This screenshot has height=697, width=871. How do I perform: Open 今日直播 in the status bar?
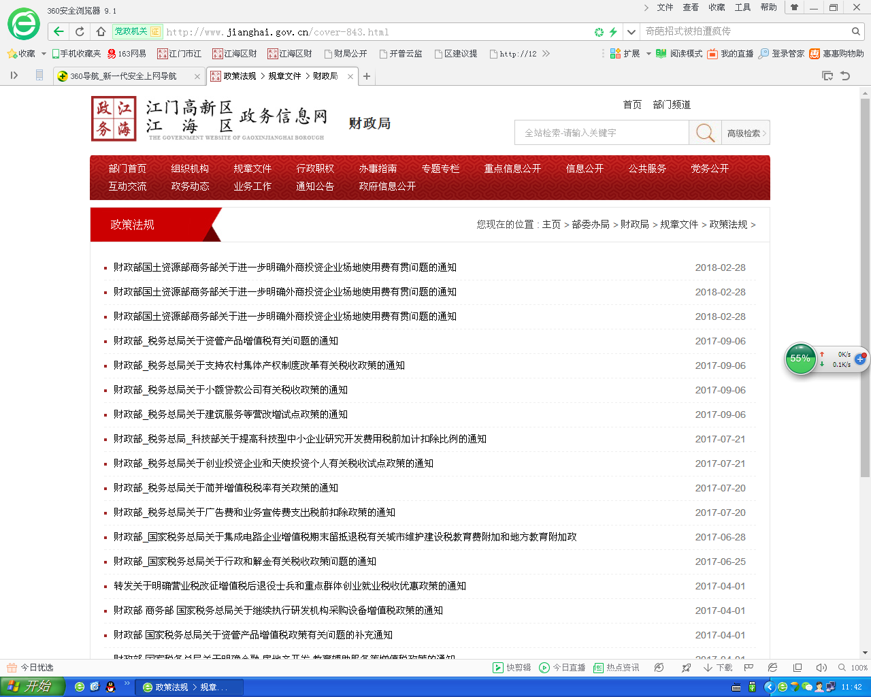click(562, 668)
